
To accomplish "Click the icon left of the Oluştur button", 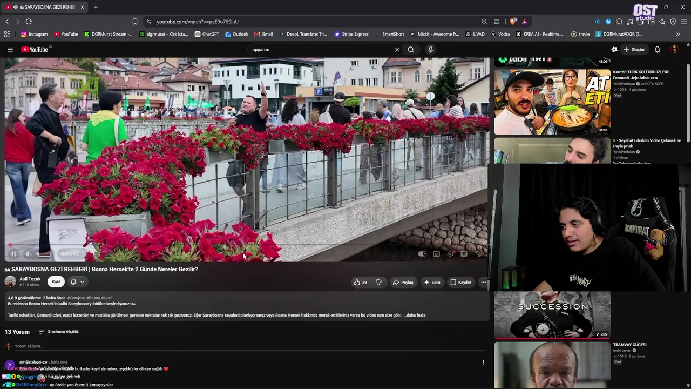I will tap(614, 49).
